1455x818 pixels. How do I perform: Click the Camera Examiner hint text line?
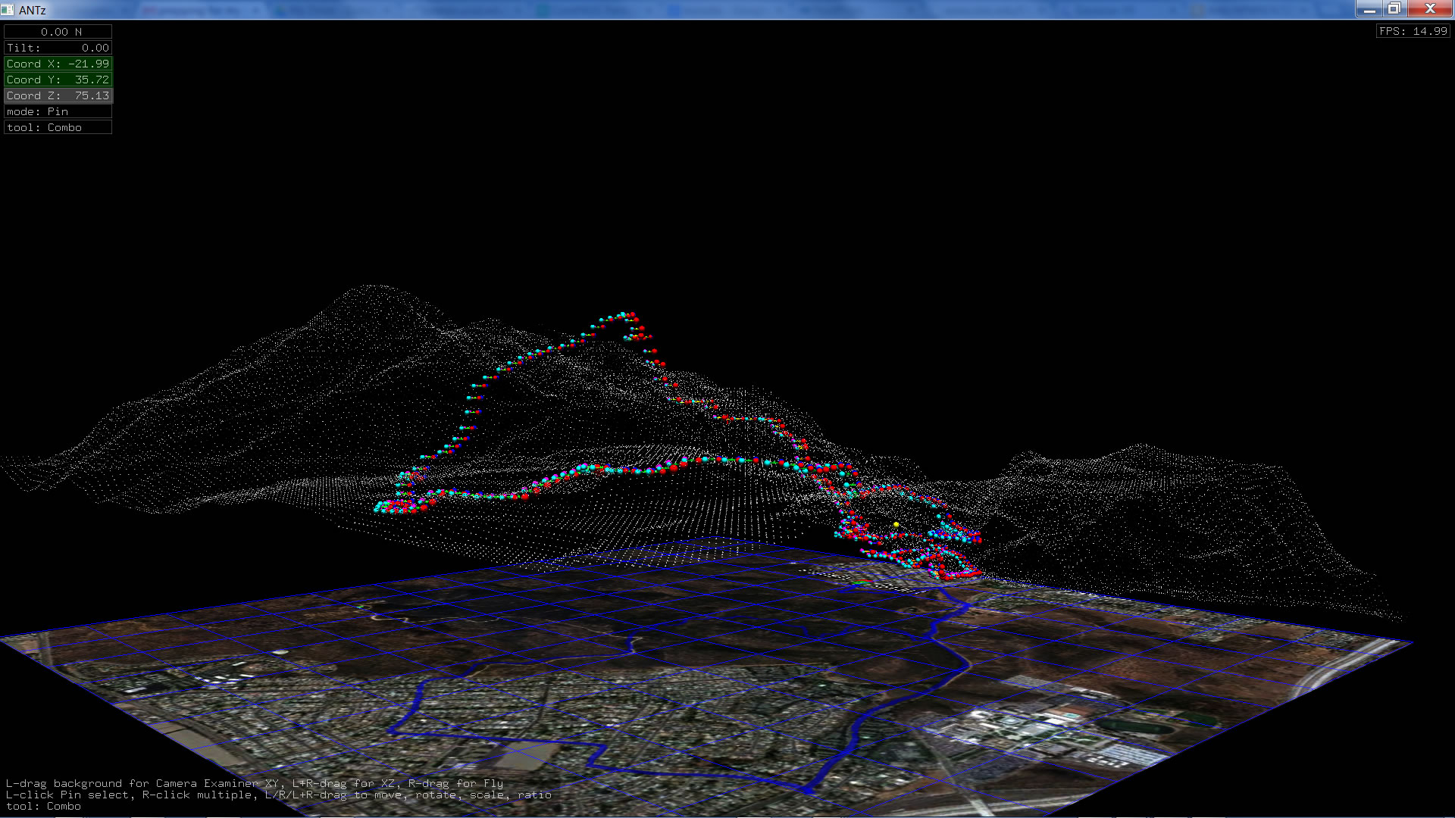click(x=254, y=783)
